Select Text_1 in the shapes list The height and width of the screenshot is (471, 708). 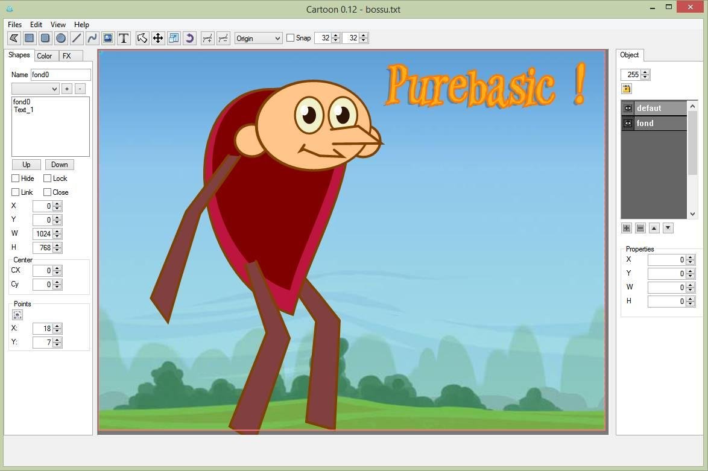pos(23,110)
